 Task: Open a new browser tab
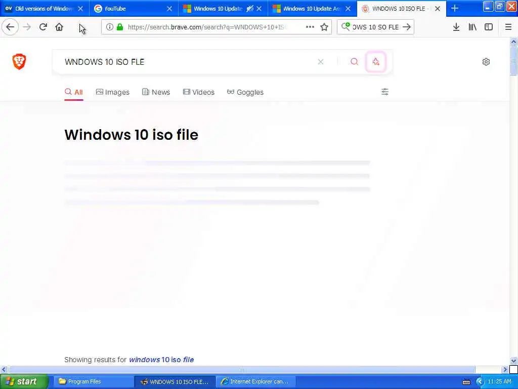pos(455,8)
